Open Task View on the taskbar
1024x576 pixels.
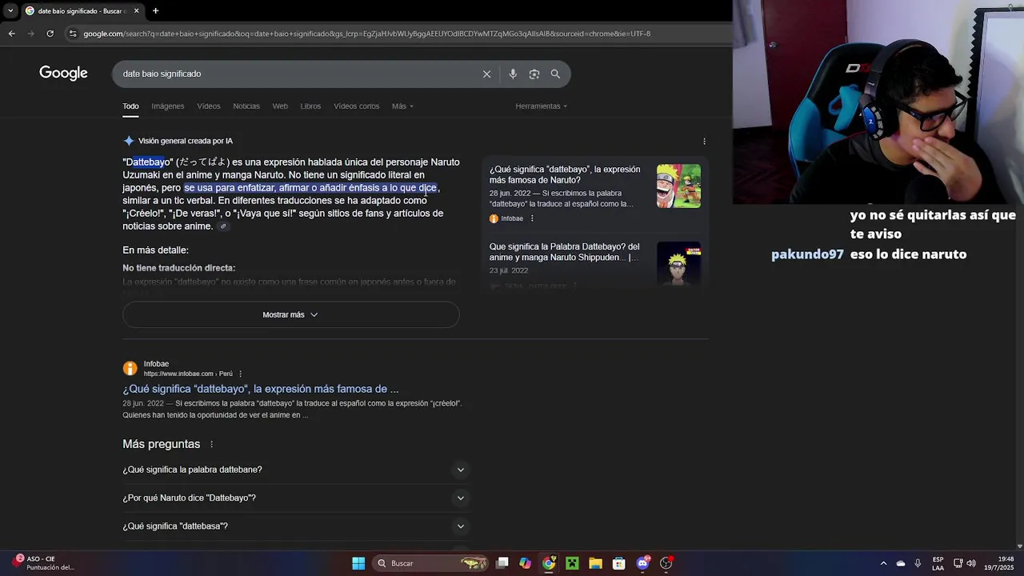click(x=502, y=563)
